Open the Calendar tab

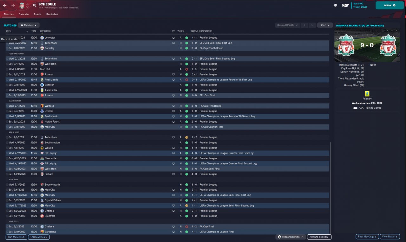point(24,14)
